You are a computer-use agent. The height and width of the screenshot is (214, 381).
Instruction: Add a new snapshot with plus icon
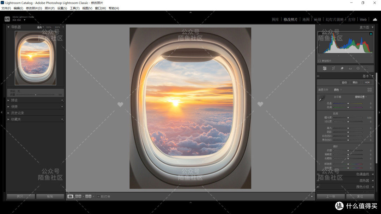[x=62, y=107]
